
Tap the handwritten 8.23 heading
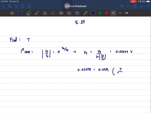click(x=80, y=22)
